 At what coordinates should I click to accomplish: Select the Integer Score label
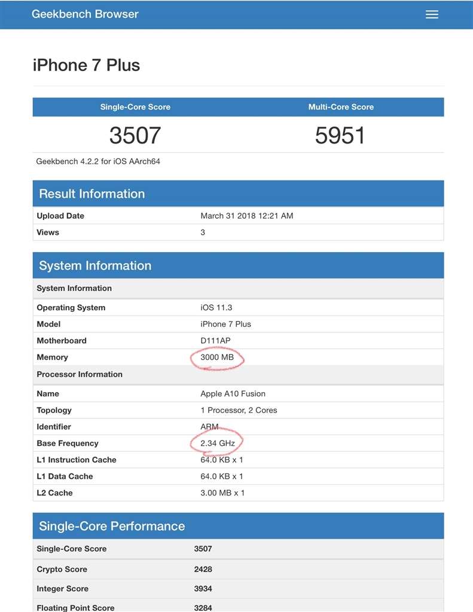point(63,589)
